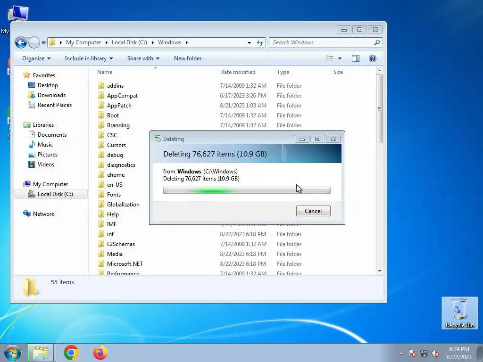Click the Forward navigation arrow in Explorer
Viewport: 483px width, 362px height.
click(34, 42)
